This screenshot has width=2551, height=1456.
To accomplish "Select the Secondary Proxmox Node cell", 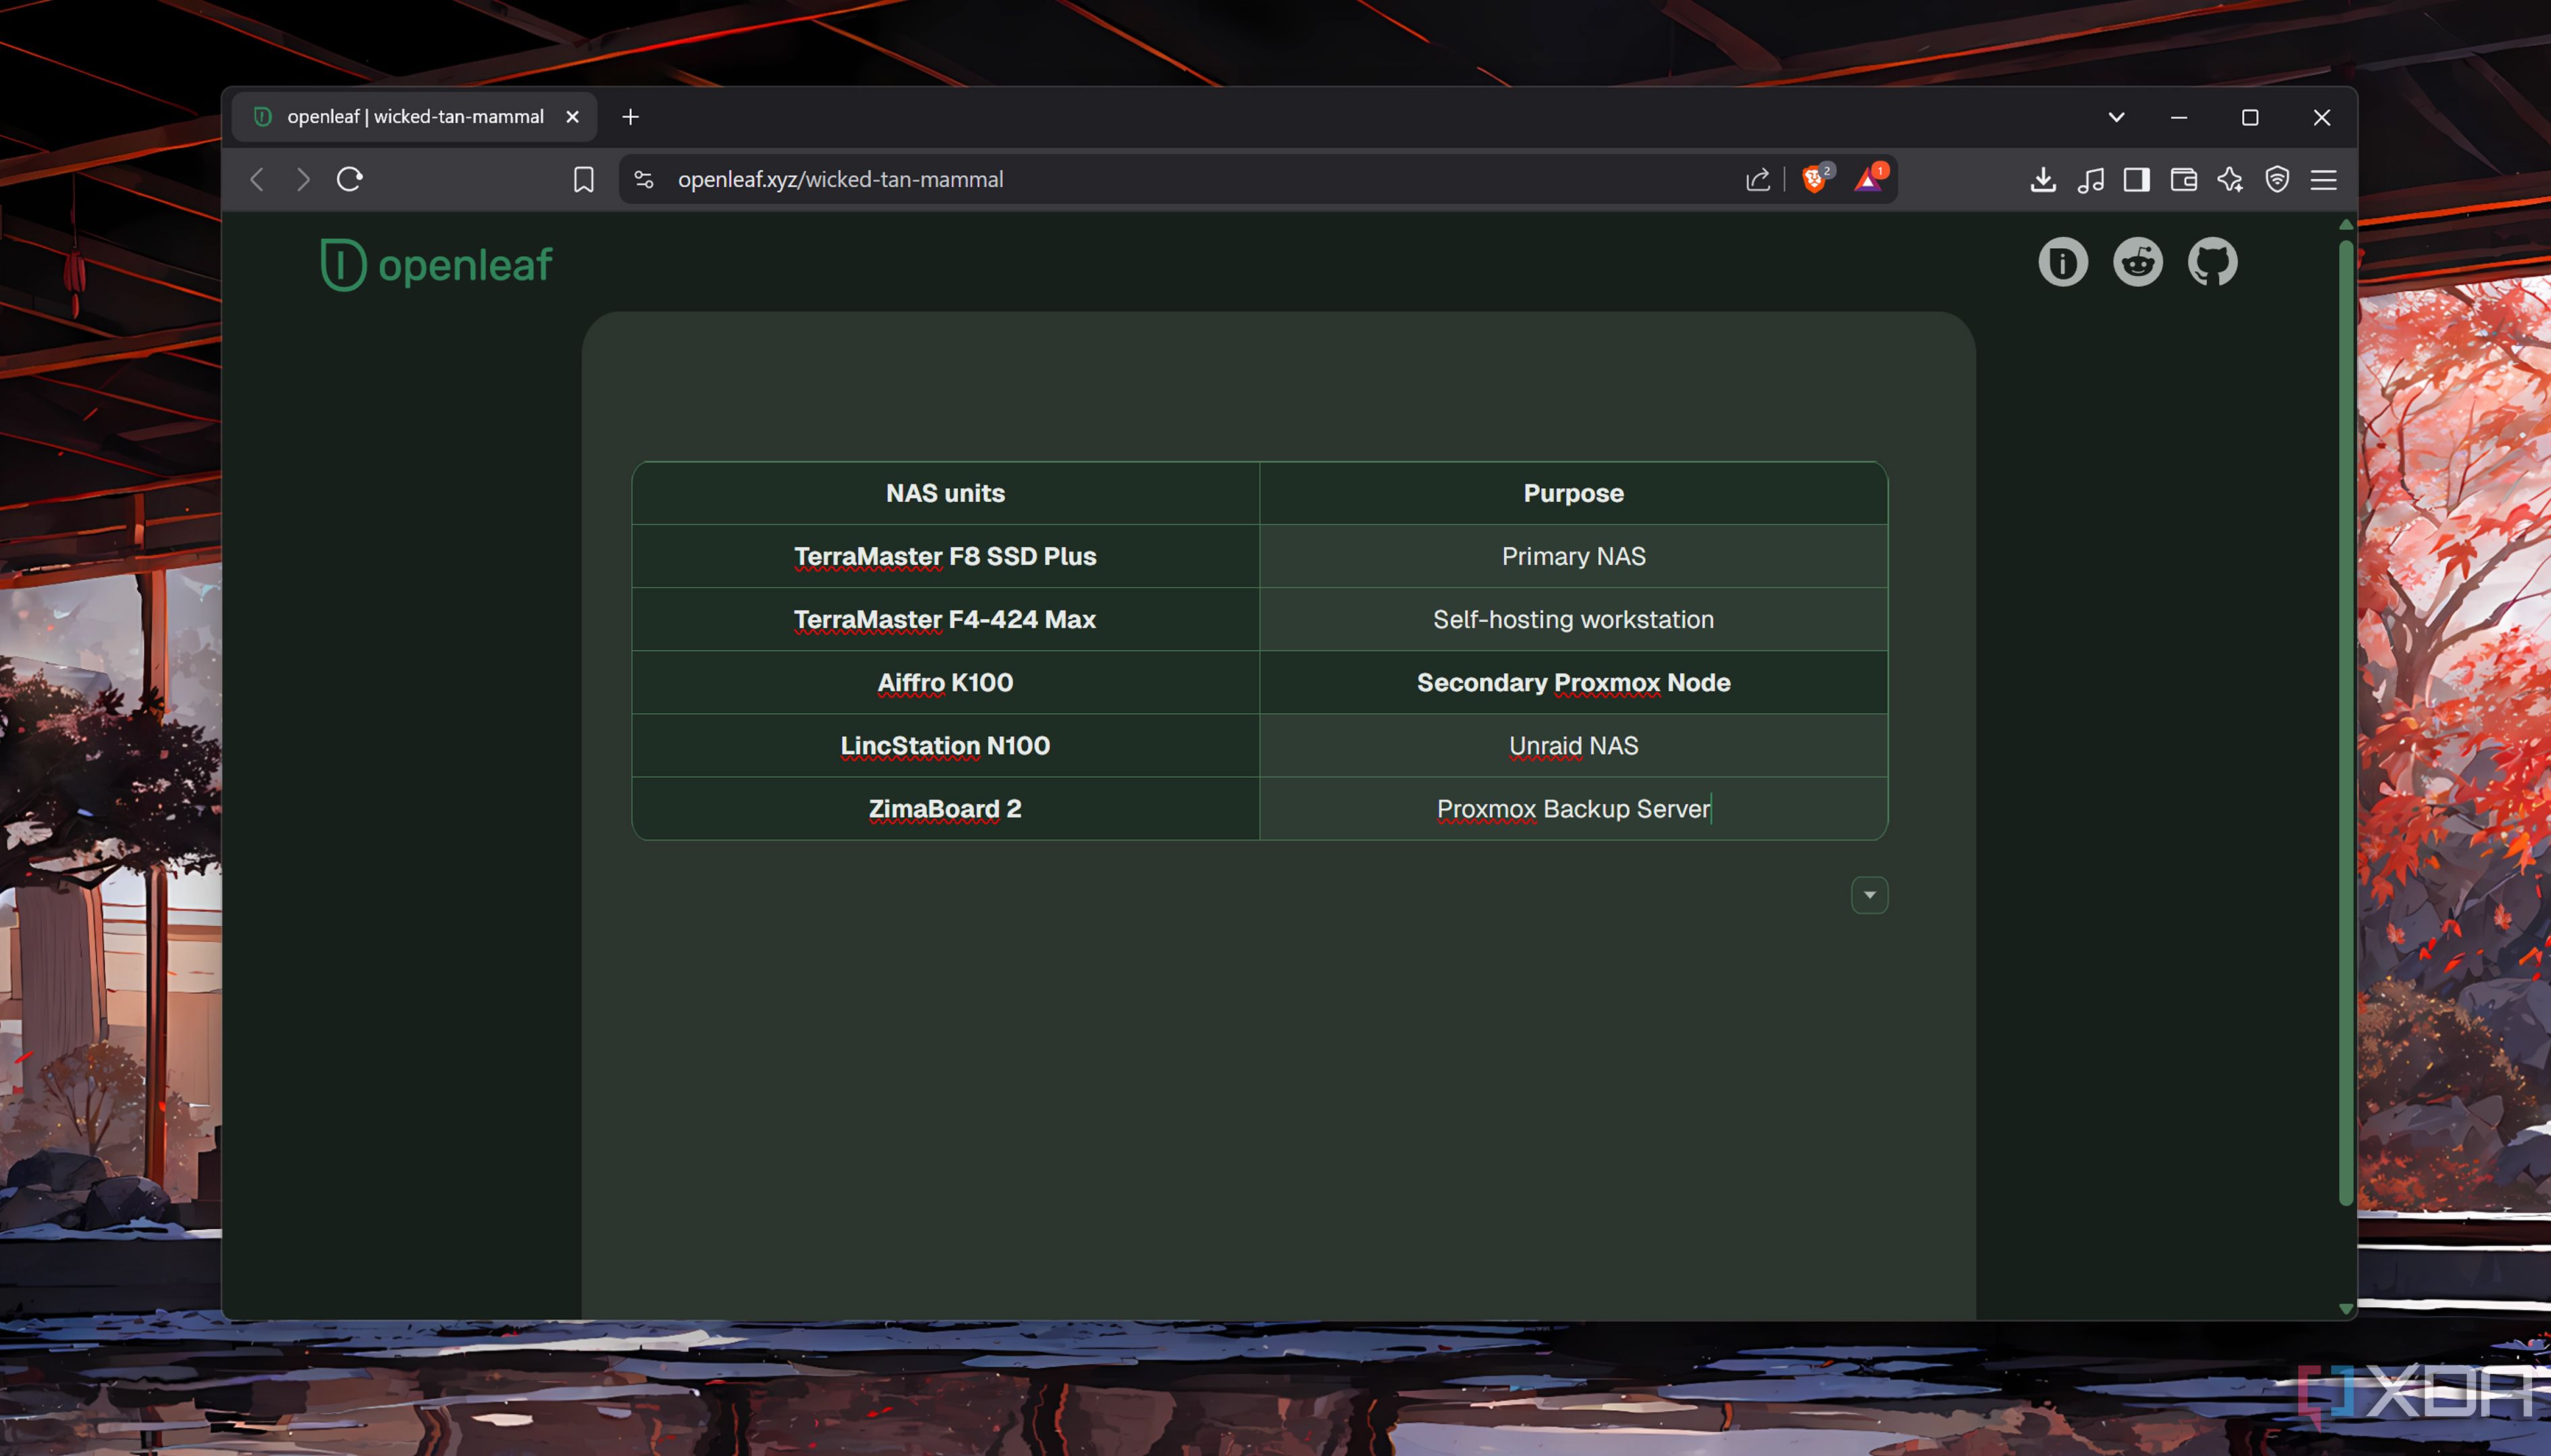I will pyautogui.click(x=1574, y=682).
